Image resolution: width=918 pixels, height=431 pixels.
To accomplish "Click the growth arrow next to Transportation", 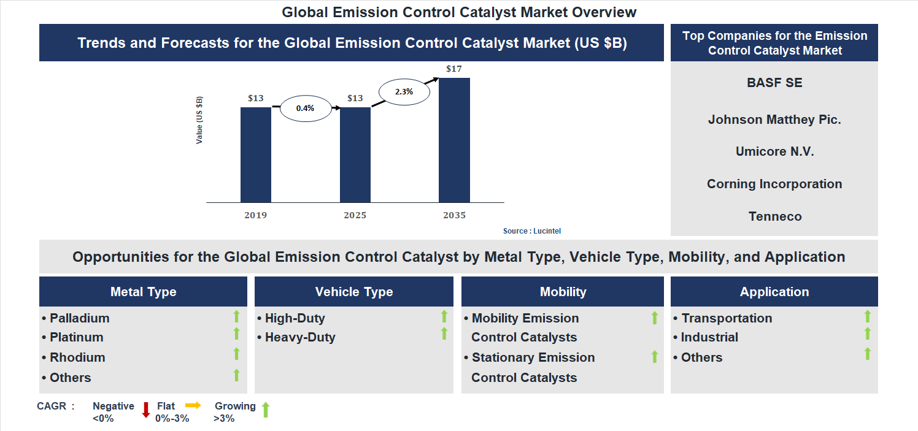I will pos(867,316).
